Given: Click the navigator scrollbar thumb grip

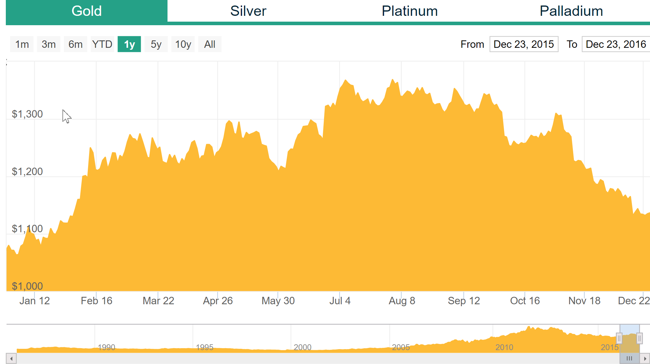Looking at the screenshot, I should pyautogui.click(x=629, y=359).
